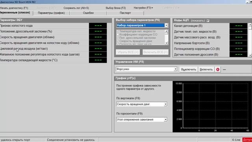Image resolution: width=252 pixels, height=142 pixels.
Task: Click Цикловой расход воздуха (мг/такт) row
Action: [x=54, y=49]
